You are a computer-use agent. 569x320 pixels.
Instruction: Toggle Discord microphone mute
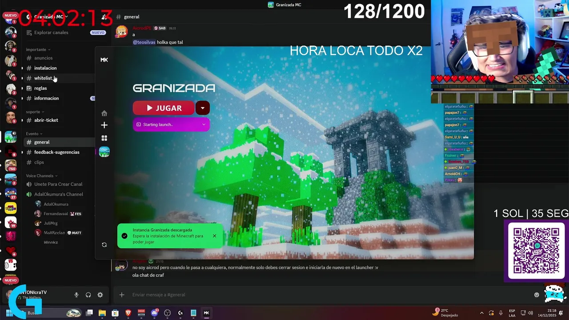coord(76,295)
